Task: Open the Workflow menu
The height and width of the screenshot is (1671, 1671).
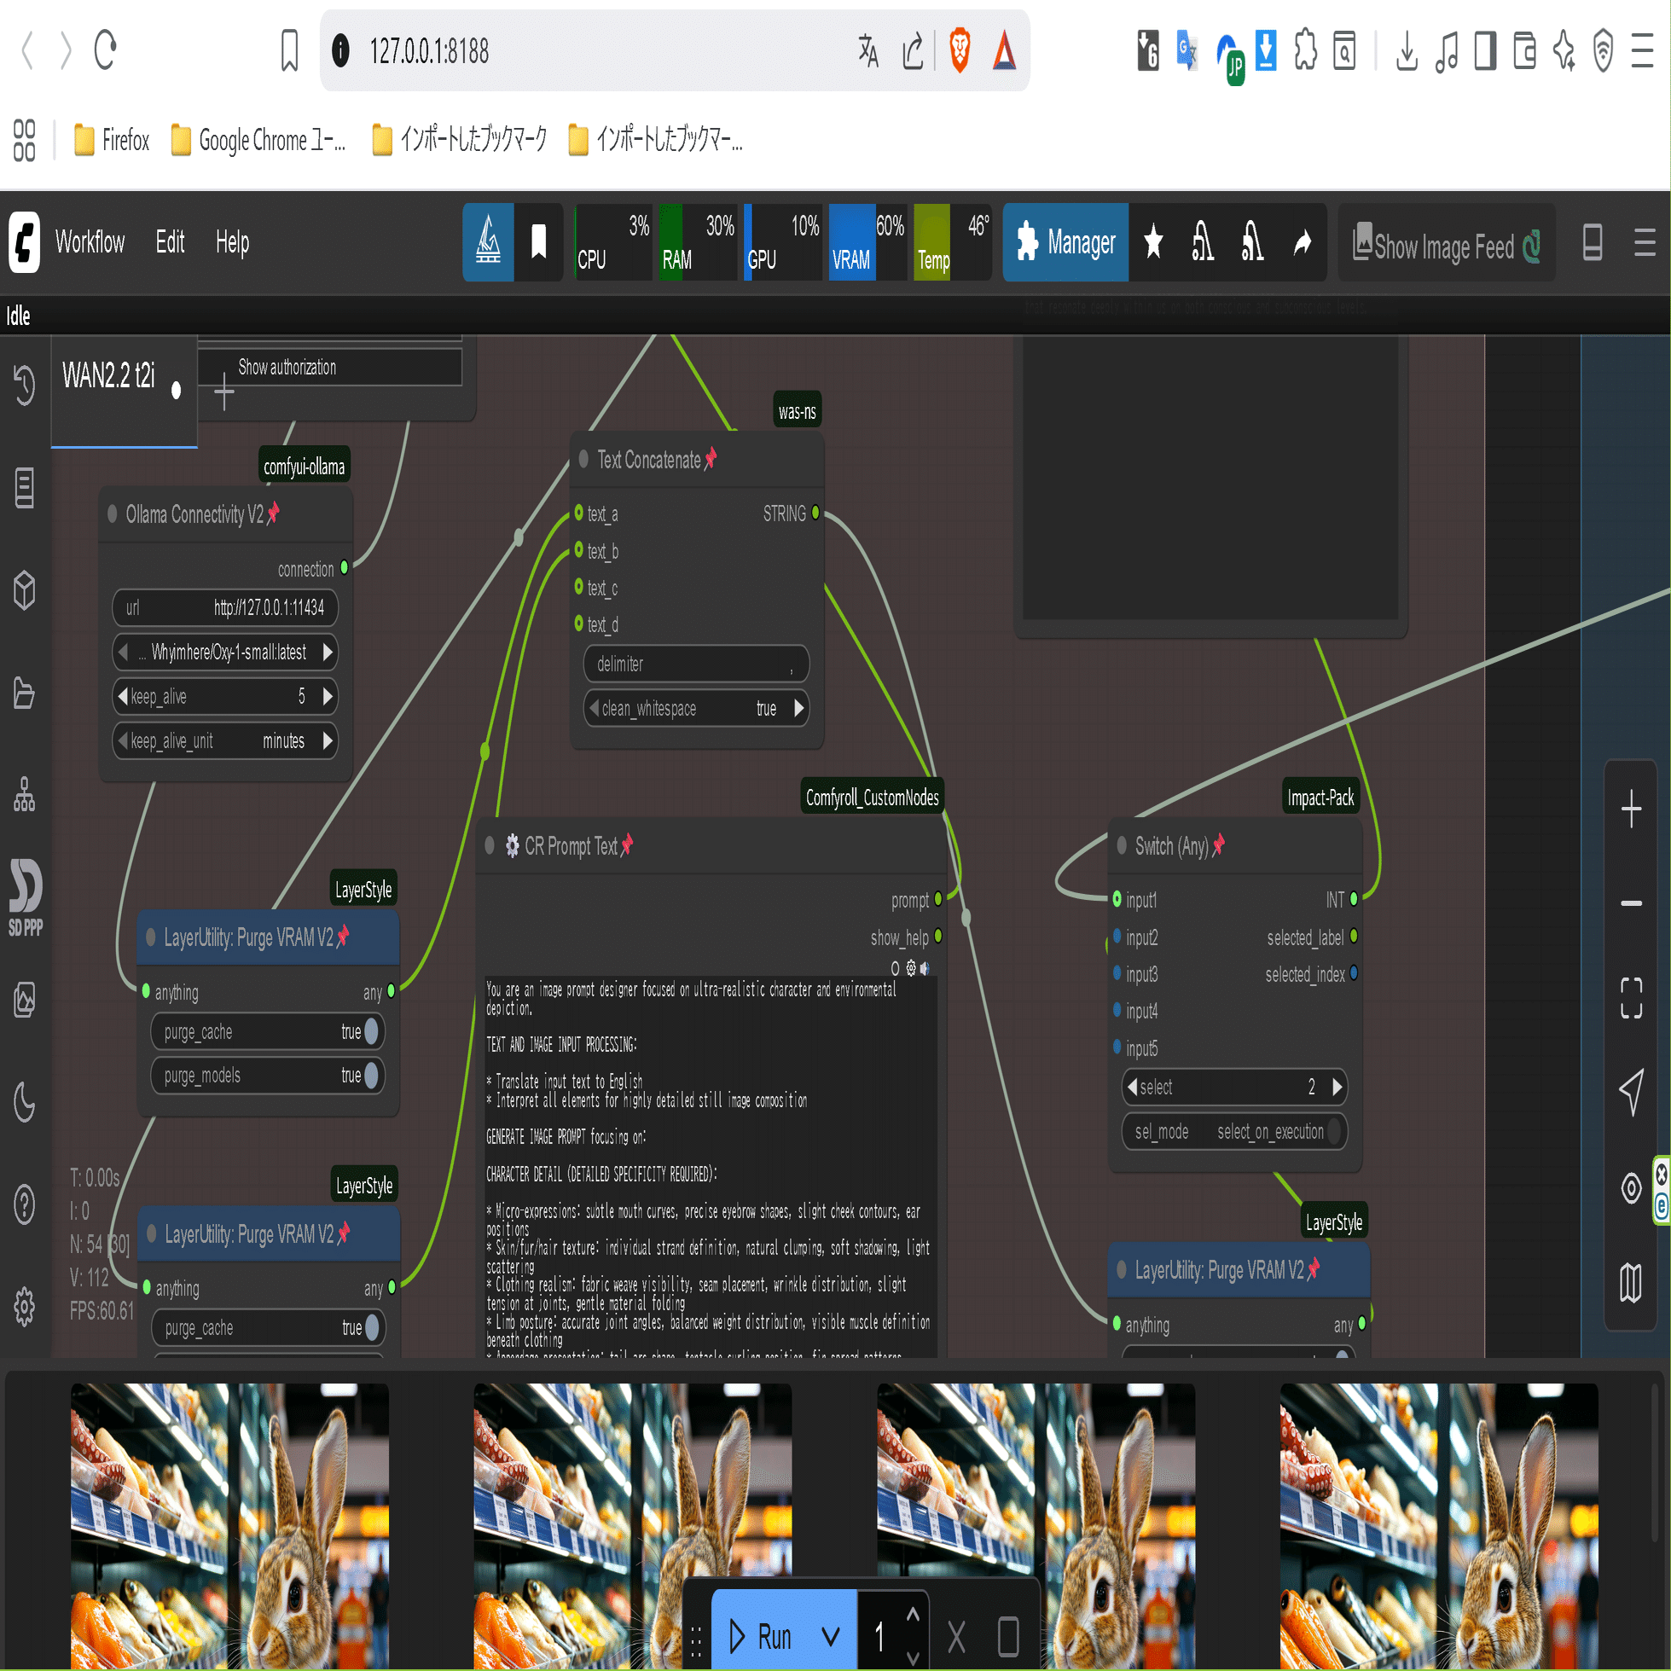Action: point(90,242)
